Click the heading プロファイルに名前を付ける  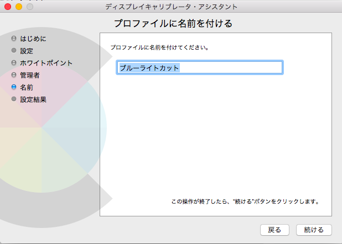[x=173, y=23]
